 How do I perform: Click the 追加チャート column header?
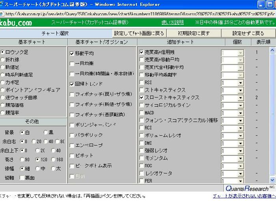[181, 42]
